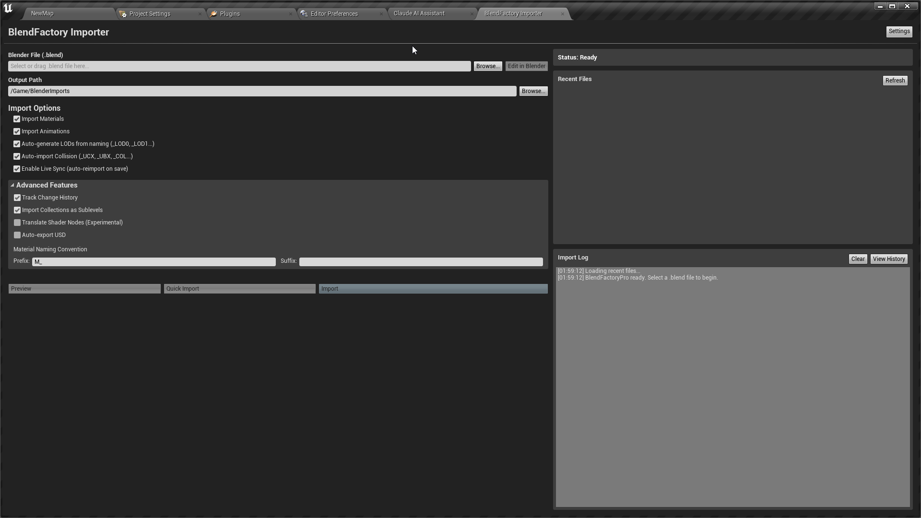Close the BlendFactory Importer tab
The height and width of the screenshot is (518, 921).
(x=563, y=14)
